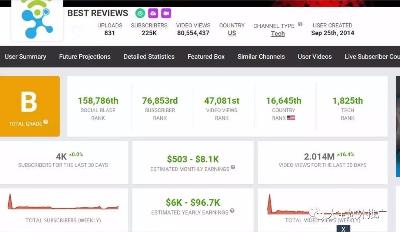Click the green clock icon beside BEST REVIEWS
The height and width of the screenshot is (232, 400).
[140, 13]
